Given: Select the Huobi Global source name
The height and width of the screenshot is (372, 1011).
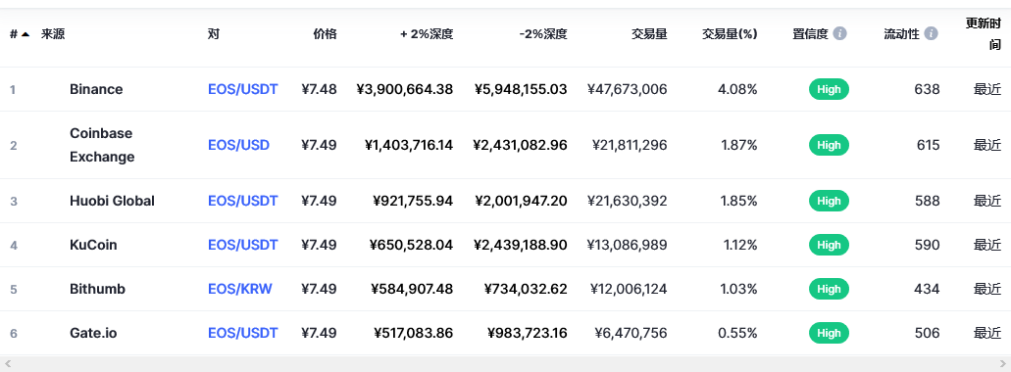Looking at the screenshot, I should coord(112,201).
